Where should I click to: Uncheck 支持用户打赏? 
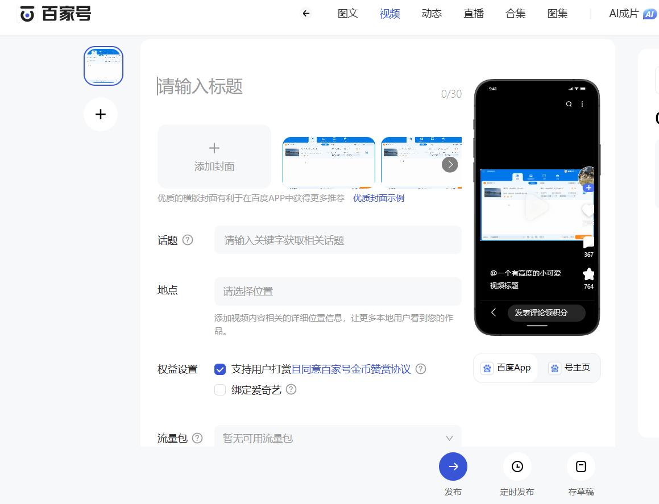click(220, 369)
